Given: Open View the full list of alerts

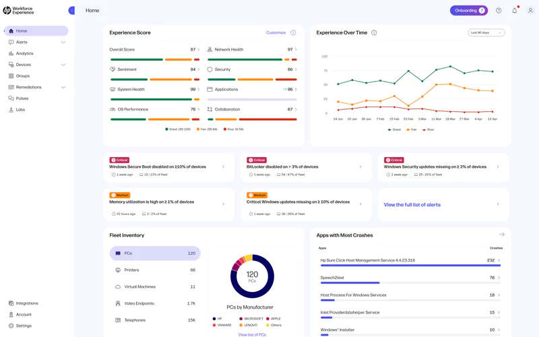Looking at the screenshot, I should pos(412,204).
